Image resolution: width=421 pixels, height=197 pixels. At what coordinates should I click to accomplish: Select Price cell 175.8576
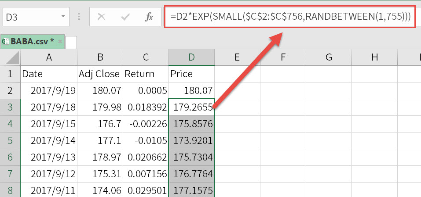[x=191, y=124]
